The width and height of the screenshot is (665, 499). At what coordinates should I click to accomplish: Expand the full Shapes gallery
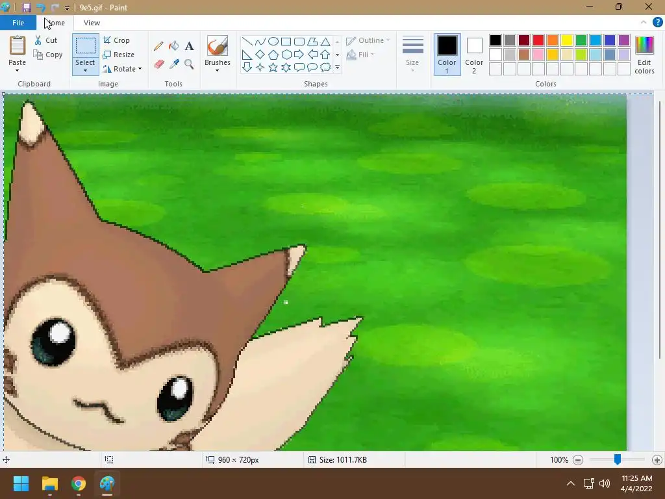337,67
